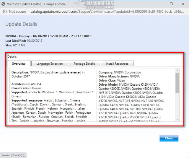This screenshot has height=158, width=189.
Task: Click the Classification Drivers line
Action: pos(26,88)
